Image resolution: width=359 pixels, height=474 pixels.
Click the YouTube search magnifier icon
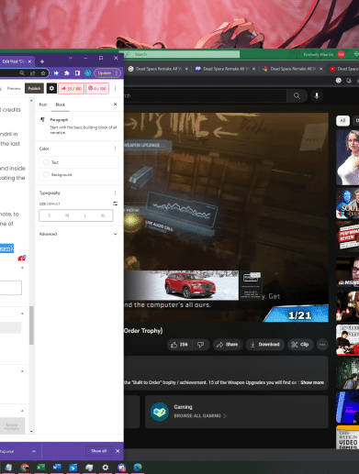(x=297, y=95)
